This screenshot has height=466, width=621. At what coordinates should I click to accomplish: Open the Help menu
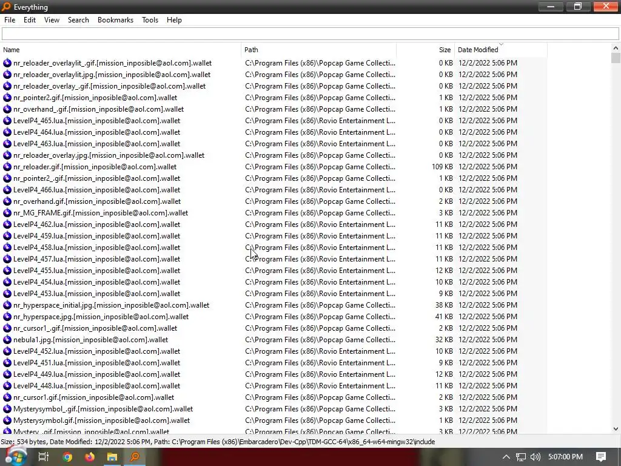[x=174, y=20]
